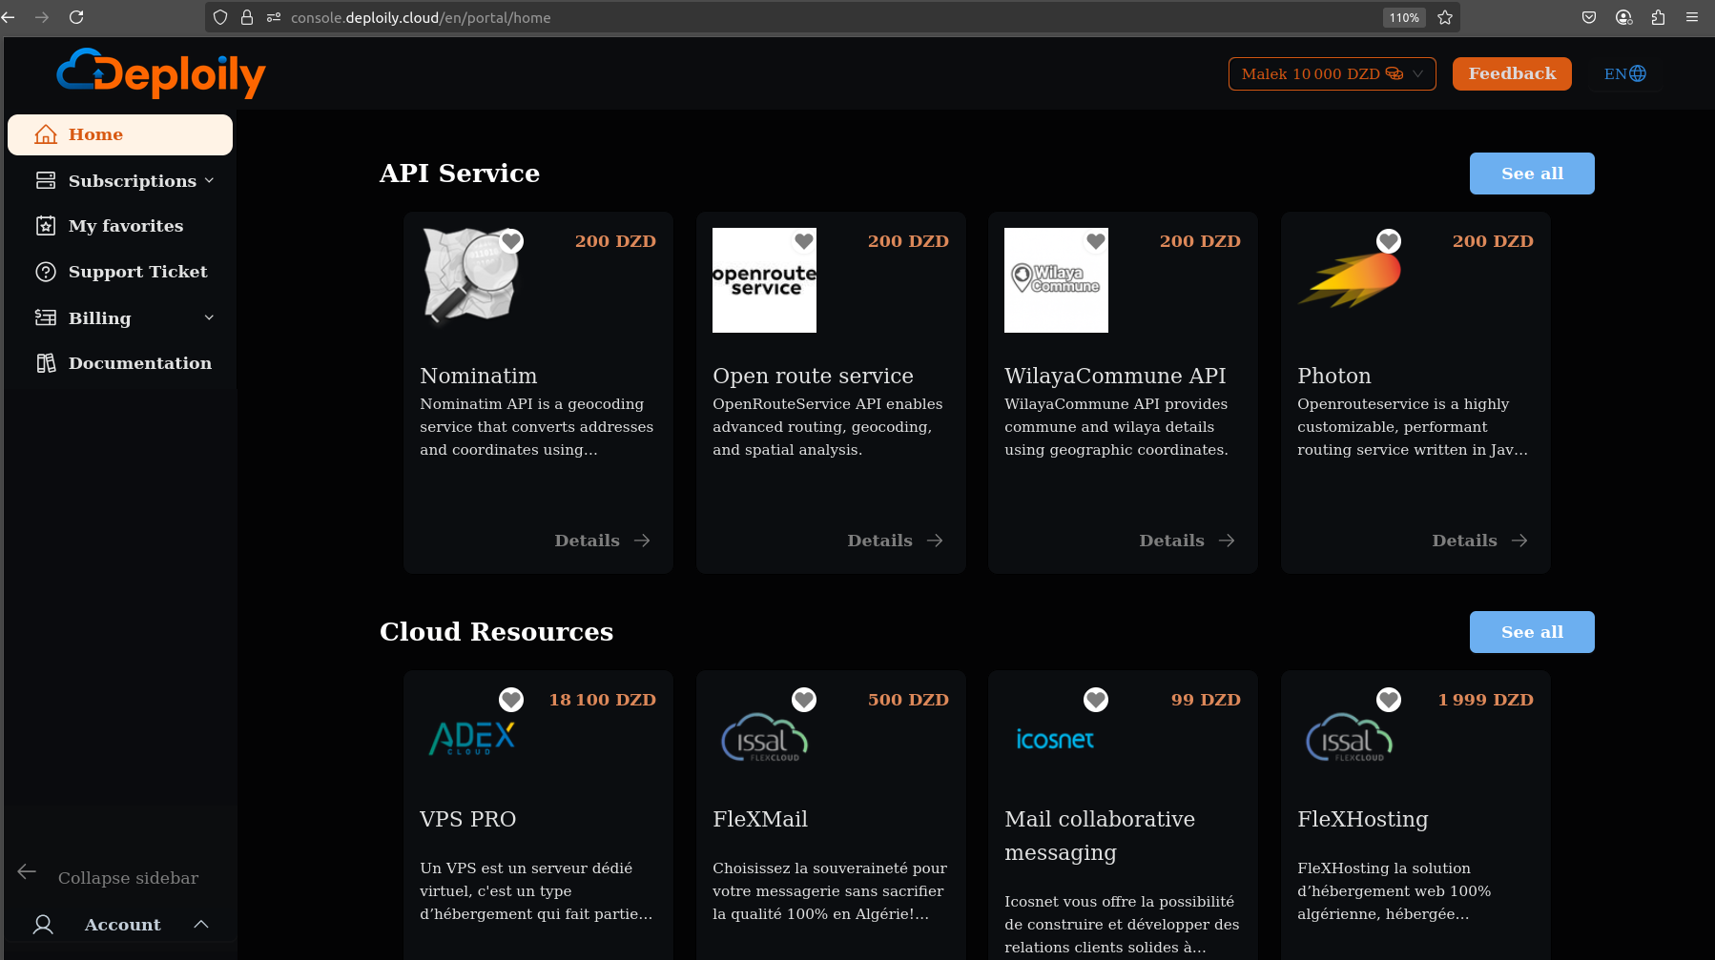Expand the Billing menu chevron
1715x960 pixels.
point(209,317)
